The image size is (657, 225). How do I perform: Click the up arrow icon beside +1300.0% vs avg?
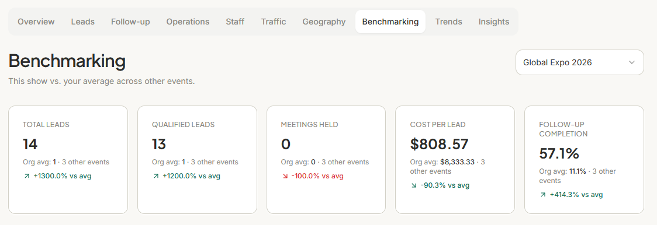click(27, 176)
